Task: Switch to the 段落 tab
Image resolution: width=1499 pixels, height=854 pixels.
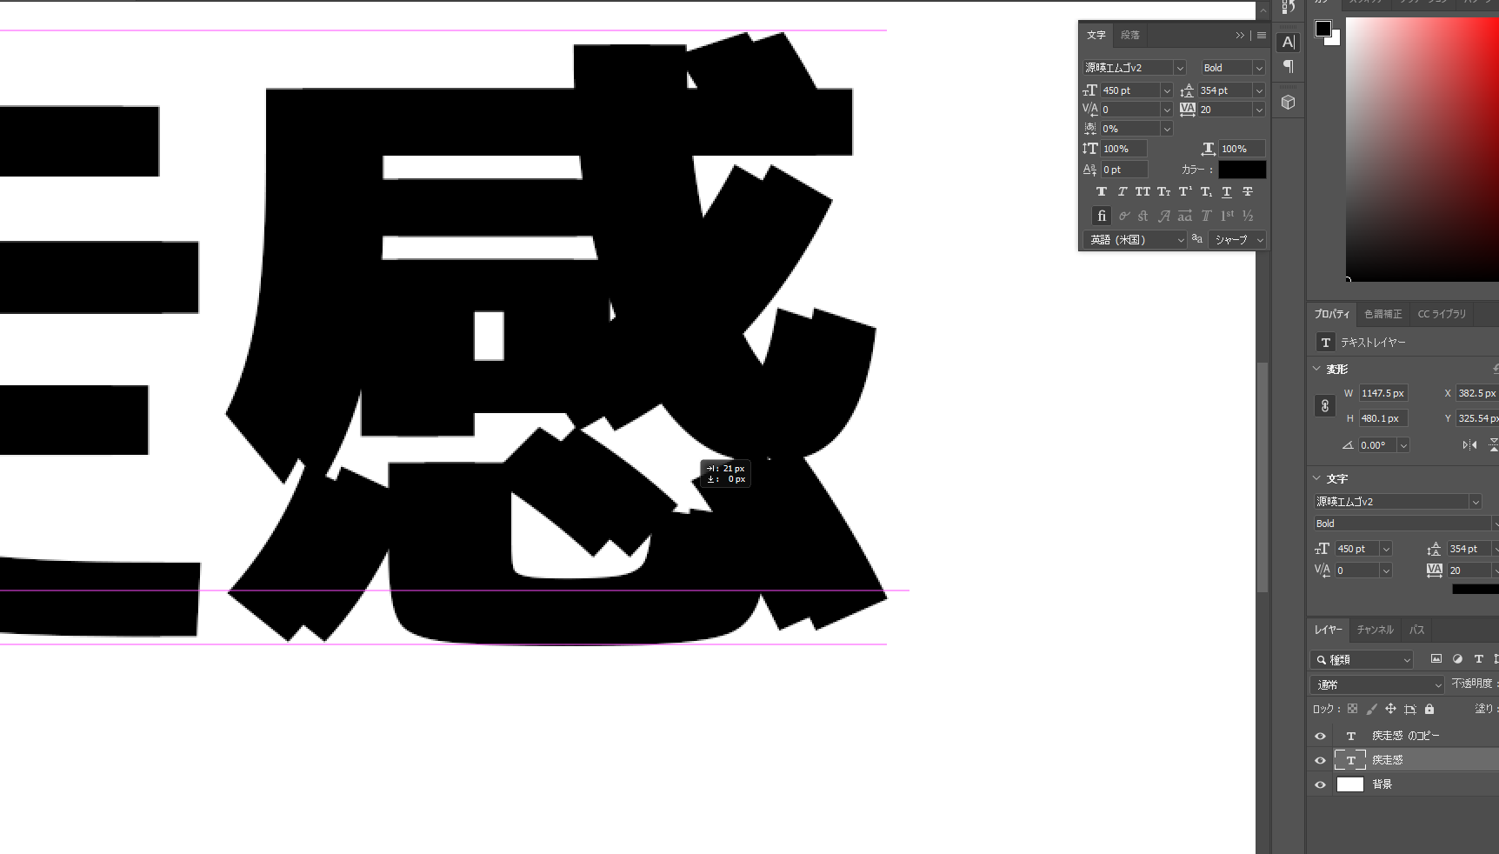Action: pos(1129,36)
